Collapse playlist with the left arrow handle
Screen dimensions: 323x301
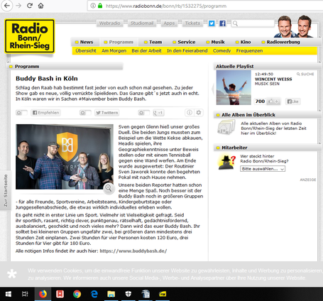point(213,89)
